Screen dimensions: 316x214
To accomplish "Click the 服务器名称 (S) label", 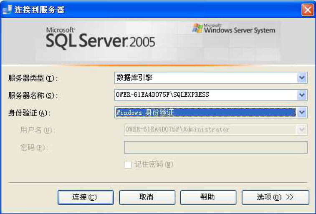I will (33, 96).
